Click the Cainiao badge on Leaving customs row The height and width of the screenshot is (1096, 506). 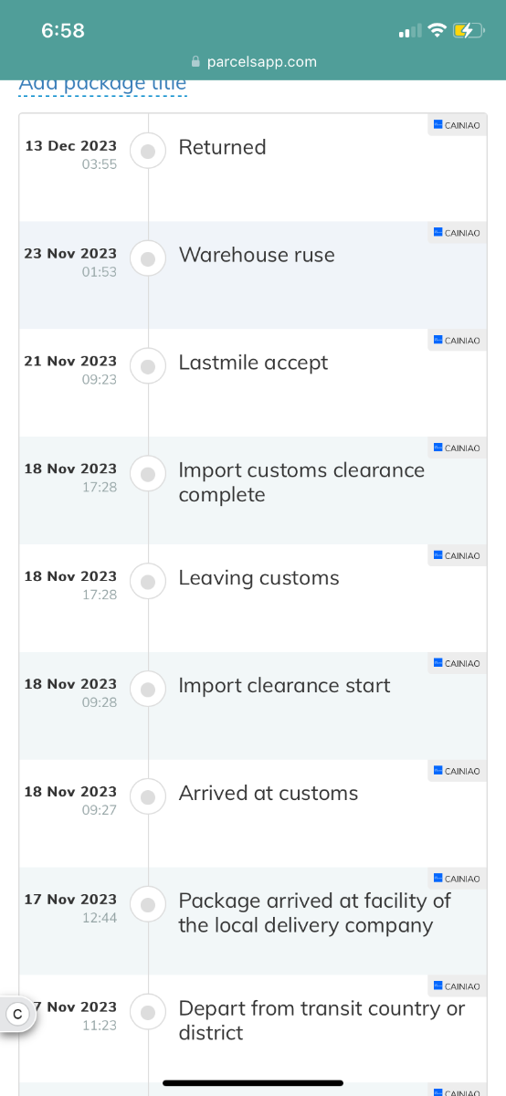[x=457, y=556]
